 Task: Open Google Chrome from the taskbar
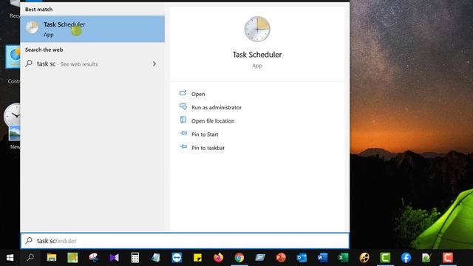tap(239, 258)
